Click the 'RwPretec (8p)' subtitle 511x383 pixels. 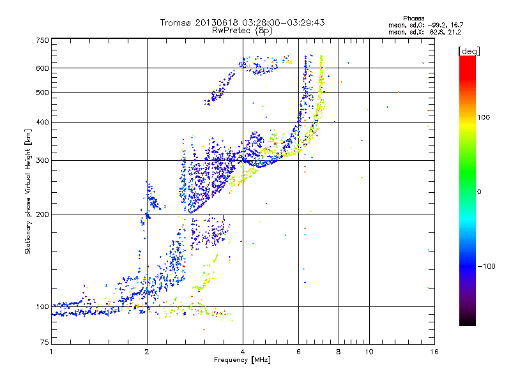[242, 31]
